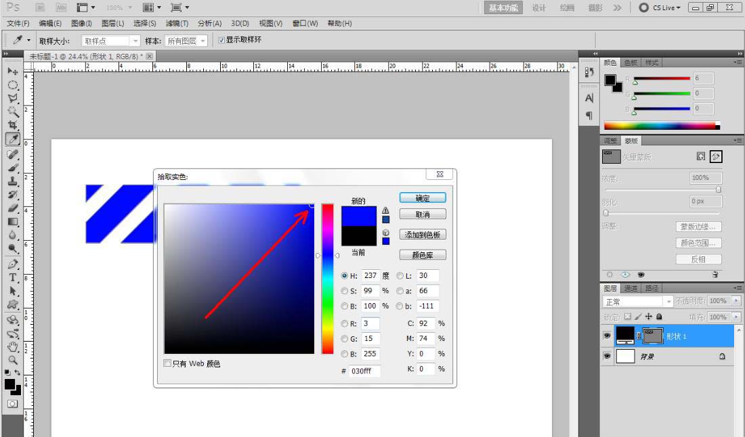Click the new color swatch 新的
Image resolution: width=745 pixels, height=437 pixels.
tap(359, 216)
